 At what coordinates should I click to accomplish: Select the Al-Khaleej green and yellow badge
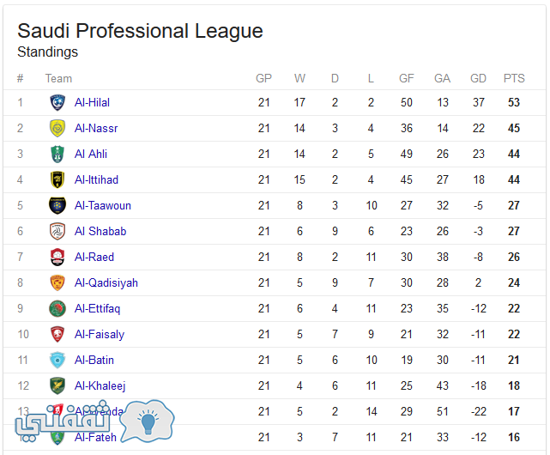(x=57, y=385)
